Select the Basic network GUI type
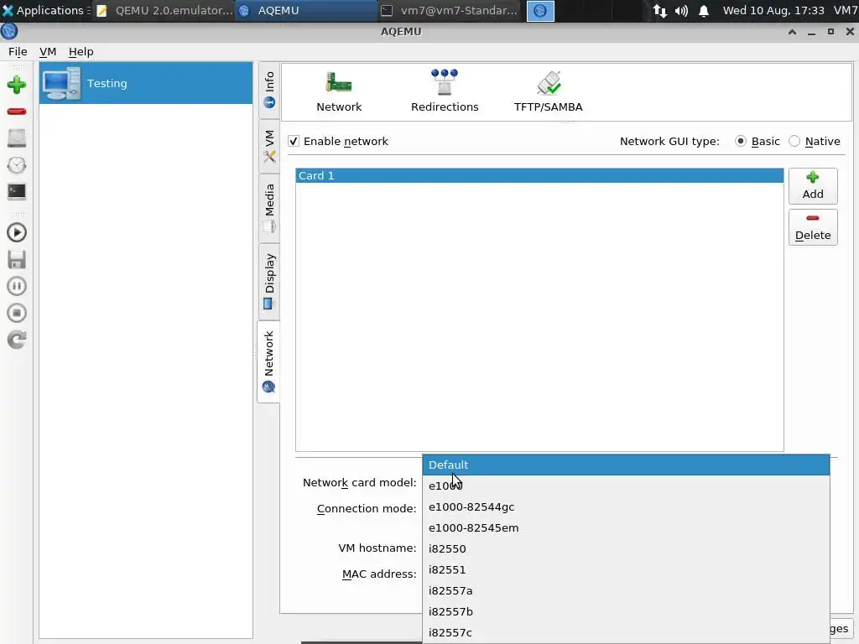859x644 pixels. click(741, 141)
